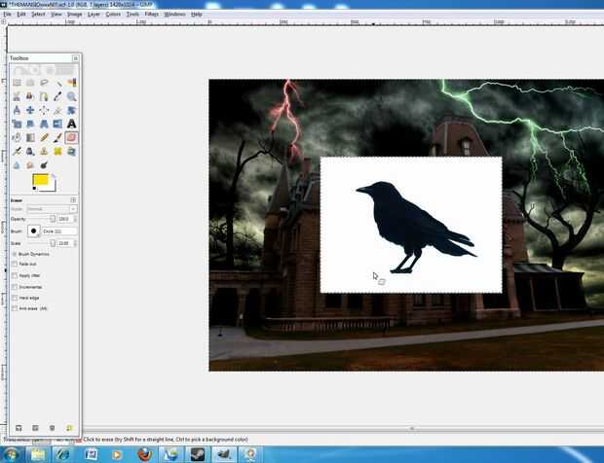Select the Perspective tool
The image size is (604, 463).
click(44, 125)
